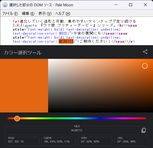
Task: Minimize the DOM source window
Action: (x=116, y=5)
